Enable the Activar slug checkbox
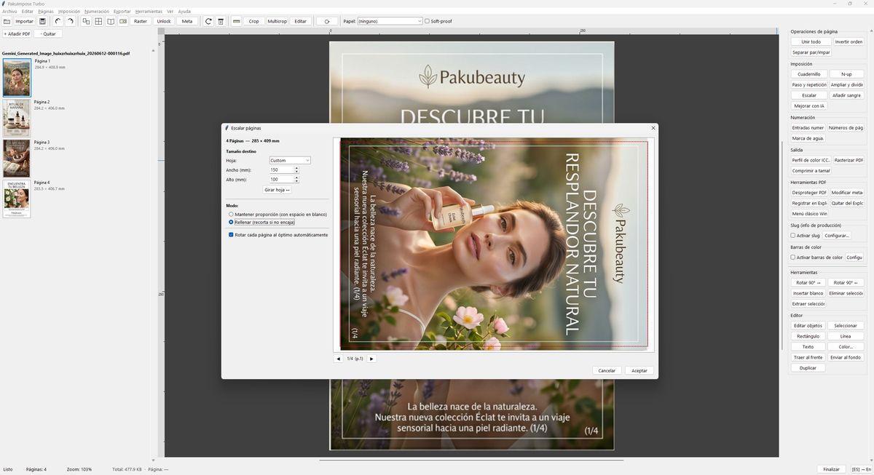This screenshot has width=874, height=475. [x=793, y=236]
